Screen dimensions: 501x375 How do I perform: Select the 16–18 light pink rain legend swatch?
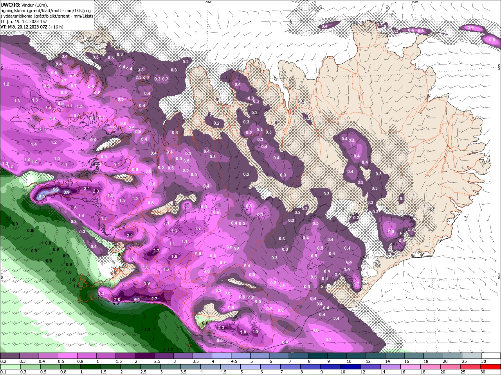[410, 367]
